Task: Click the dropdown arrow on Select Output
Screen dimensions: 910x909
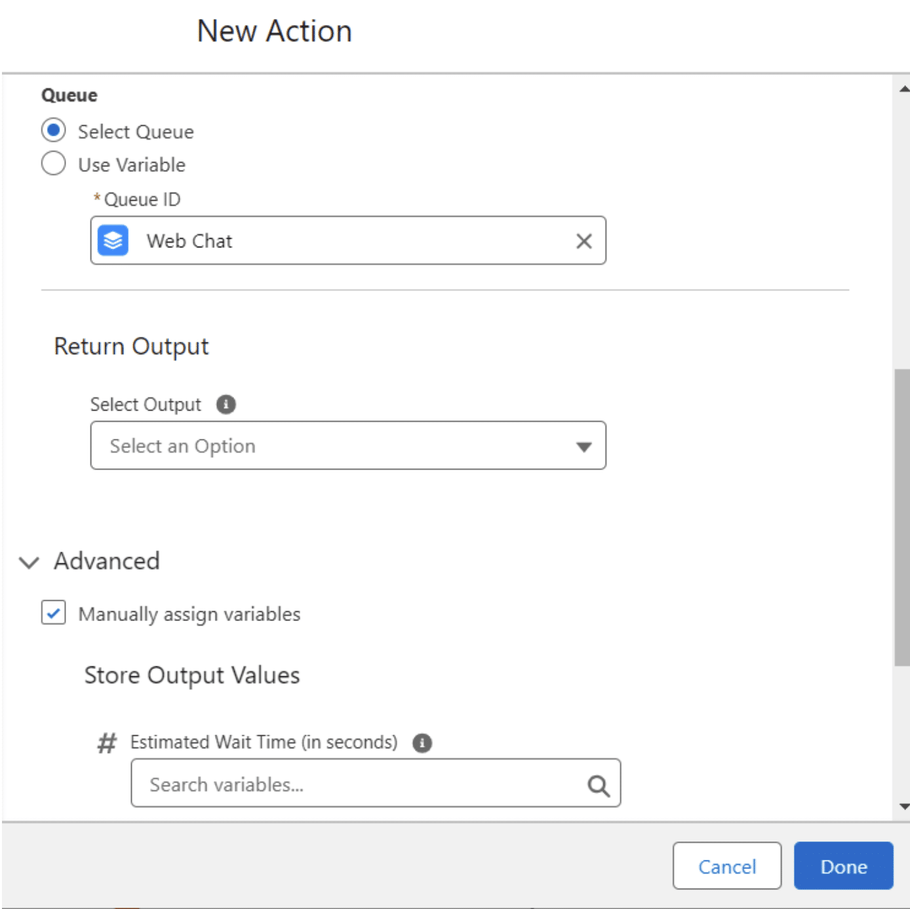Action: (x=582, y=447)
